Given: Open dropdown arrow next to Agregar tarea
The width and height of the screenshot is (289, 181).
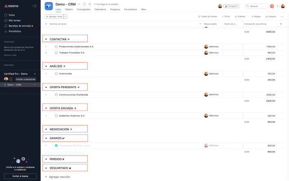Looking at the screenshot, I should click(x=66, y=16).
